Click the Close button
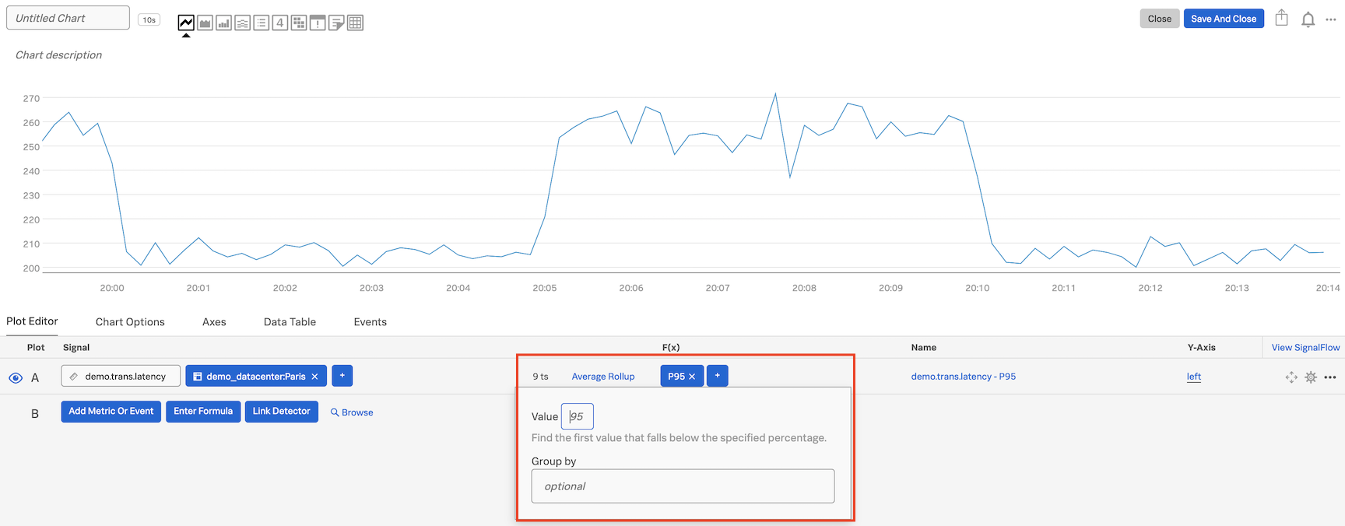The height and width of the screenshot is (526, 1345). tap(1160, 19)
